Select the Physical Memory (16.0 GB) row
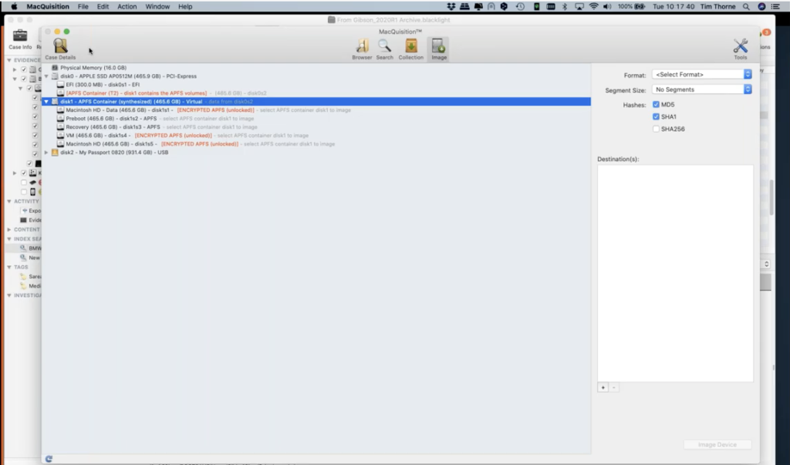The height and width of the screenshot is (465, 790). (316, 68)
